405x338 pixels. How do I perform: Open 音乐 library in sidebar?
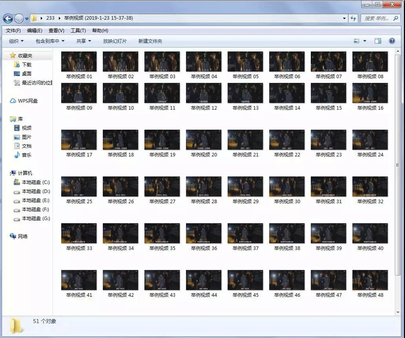(x=26, y=155)
